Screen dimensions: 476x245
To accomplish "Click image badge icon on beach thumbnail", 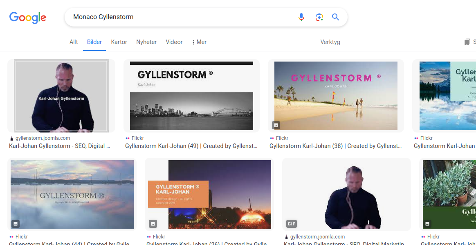I will [276, 125].
